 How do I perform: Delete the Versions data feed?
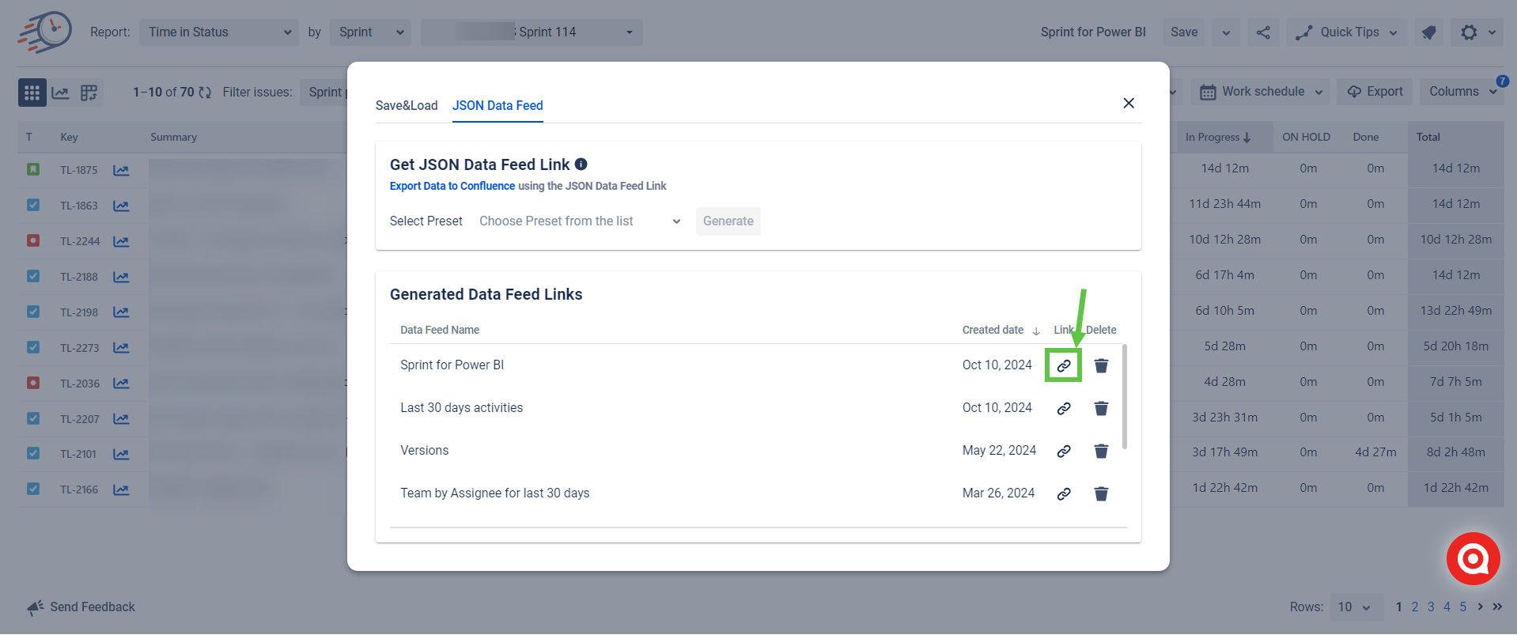[x=1101, y=451]
